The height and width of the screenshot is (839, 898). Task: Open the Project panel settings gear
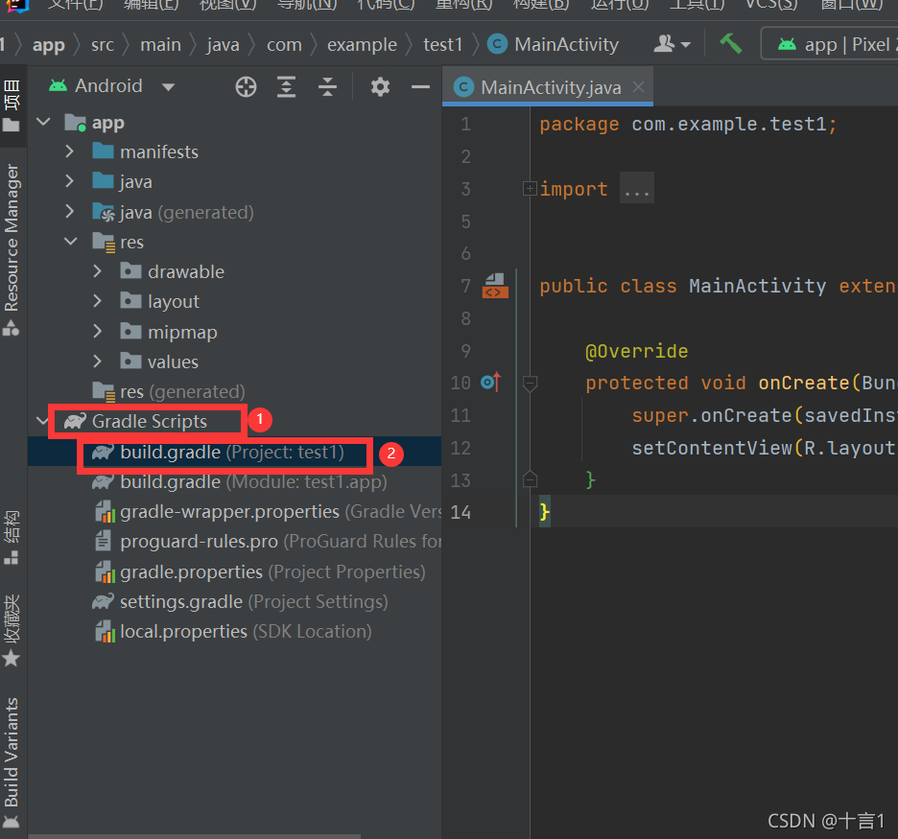(x=380, y=86)
